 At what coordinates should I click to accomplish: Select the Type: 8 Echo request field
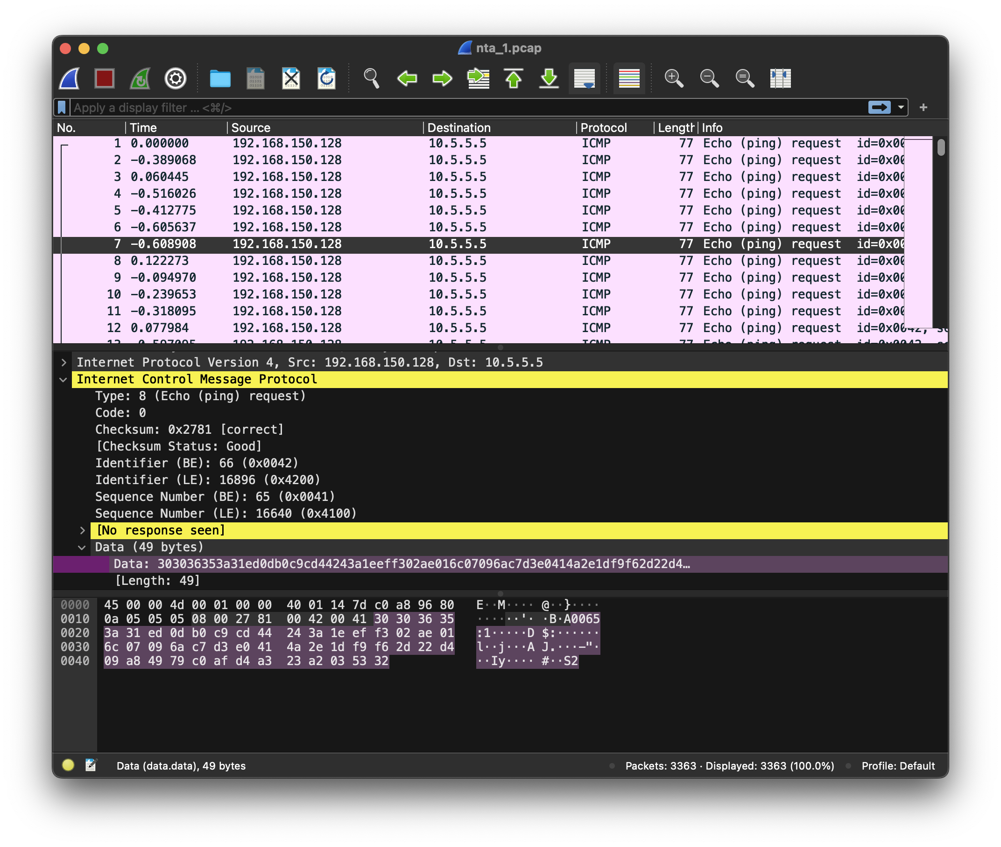pos(200,396)
